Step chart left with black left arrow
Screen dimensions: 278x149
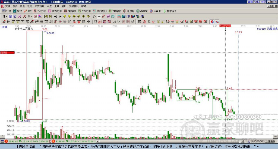tap(55, 17)
